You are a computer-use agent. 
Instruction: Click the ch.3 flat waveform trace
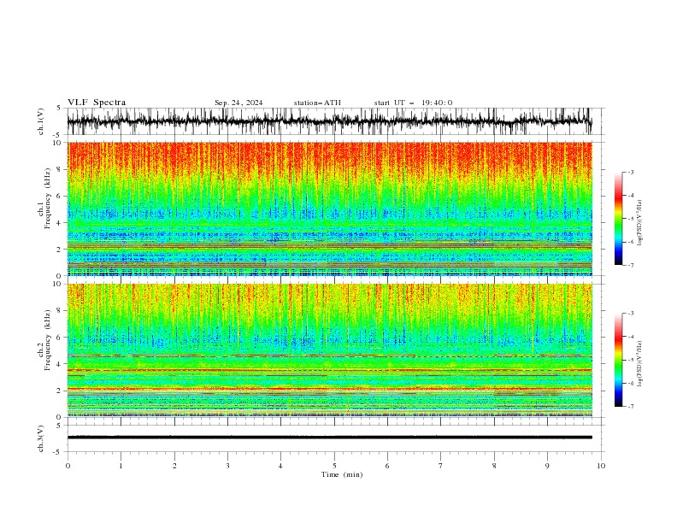point(329,438)
